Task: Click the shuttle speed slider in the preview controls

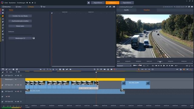Action: (137, 65)
